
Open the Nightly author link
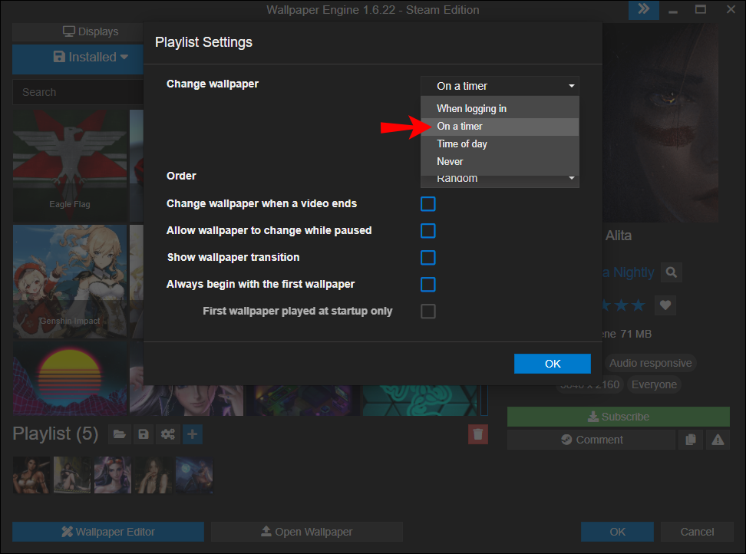pos(629,272)
